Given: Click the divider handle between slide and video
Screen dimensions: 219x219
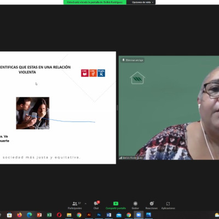Looking at the screenshot, I should pyautogui.click(x=117, y=108).
